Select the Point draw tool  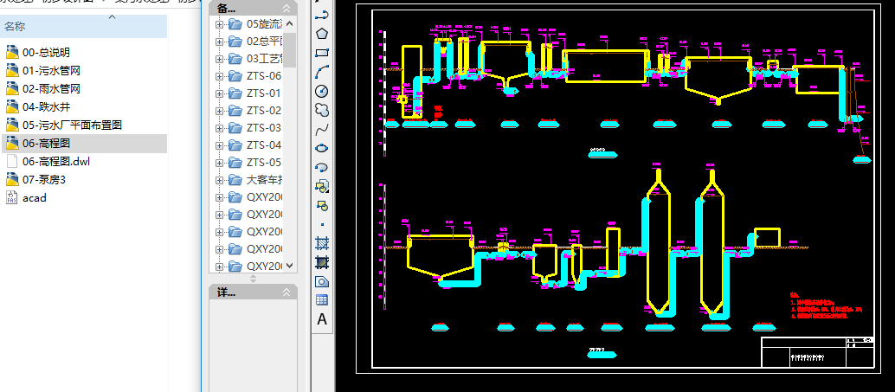(322, 224)
